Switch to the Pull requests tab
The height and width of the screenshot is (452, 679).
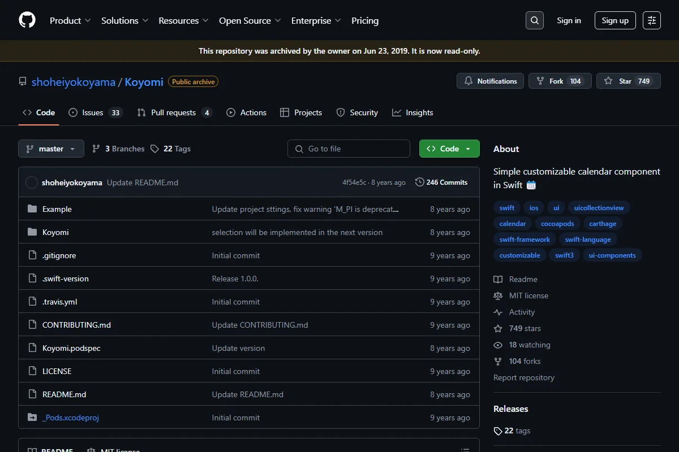click(x=174, y=112)
